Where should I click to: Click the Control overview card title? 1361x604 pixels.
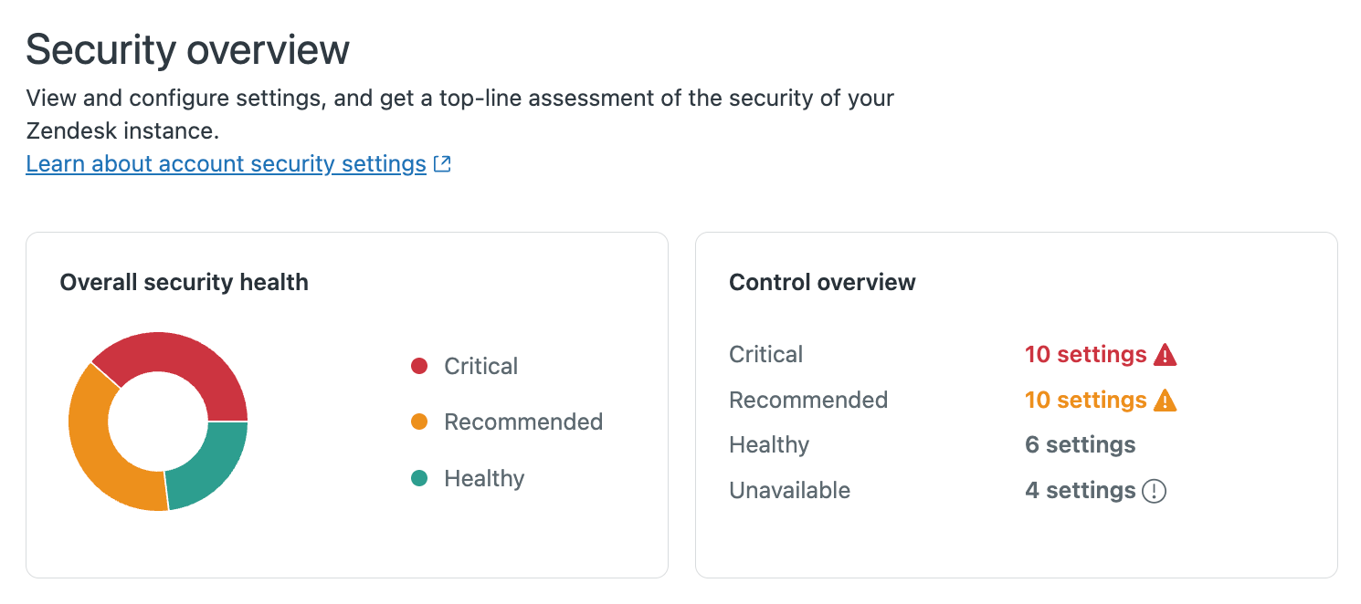click(x=822, y=282)
